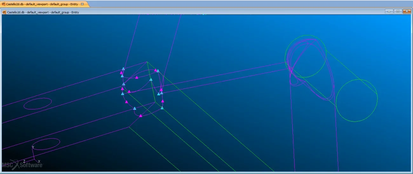Viewport: 413px width, 174px height.
Task: Select the top green corner vertex of the block
Action: [147, 62]
